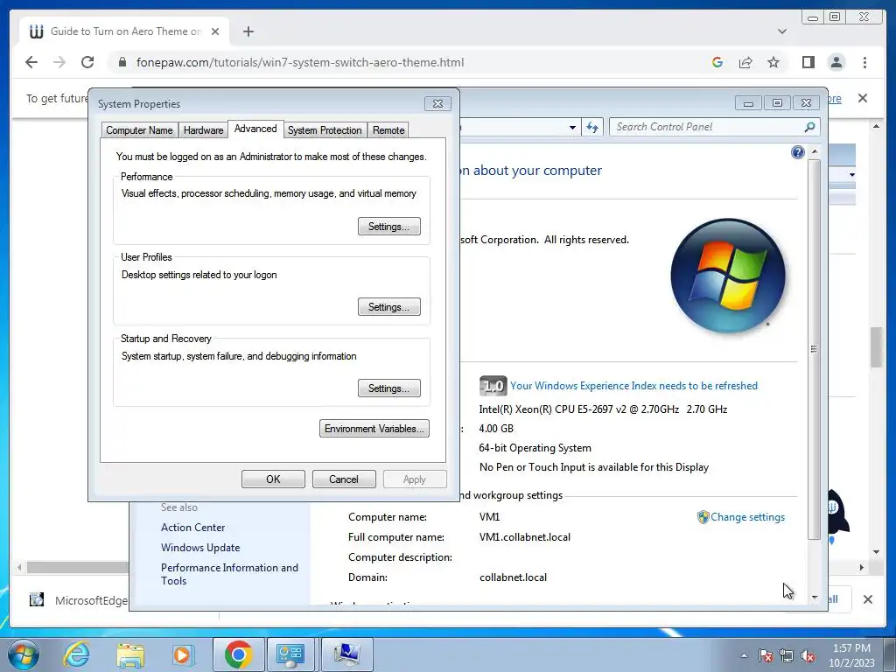
Task: Click the fonepaw URL address bar
Action: point(300,62)
